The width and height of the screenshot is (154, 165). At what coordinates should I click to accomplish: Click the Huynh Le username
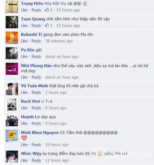tap(30, 117)
